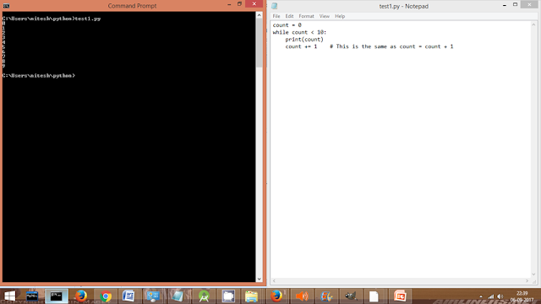Open the blue globe app taskbar icon
Screen dimensions: 541x304
(x=326, y=296)
